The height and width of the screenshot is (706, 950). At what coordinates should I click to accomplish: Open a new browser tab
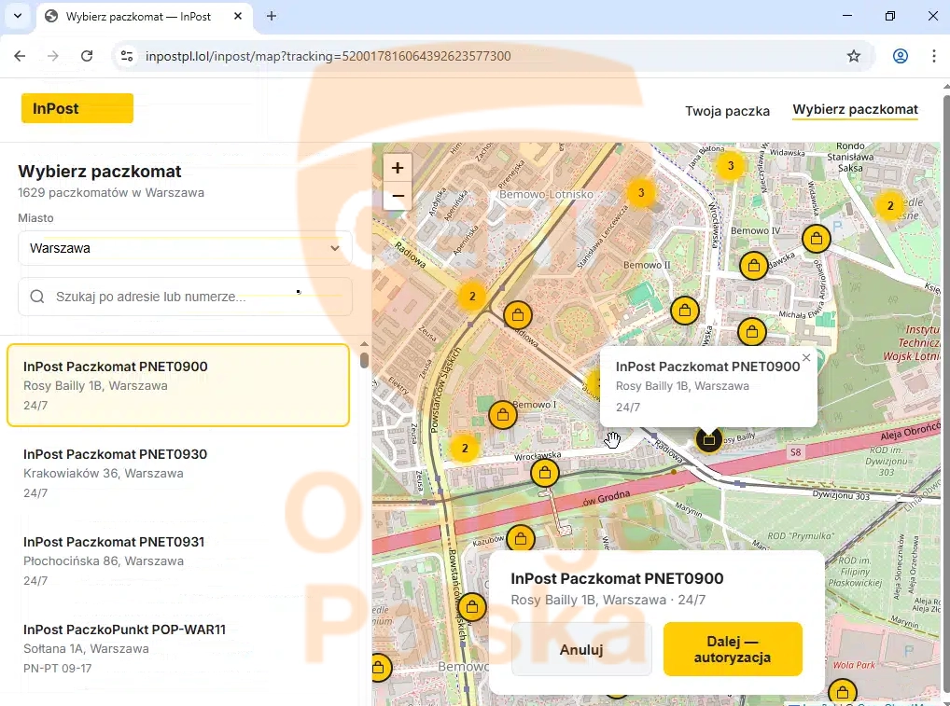[272, 17]
